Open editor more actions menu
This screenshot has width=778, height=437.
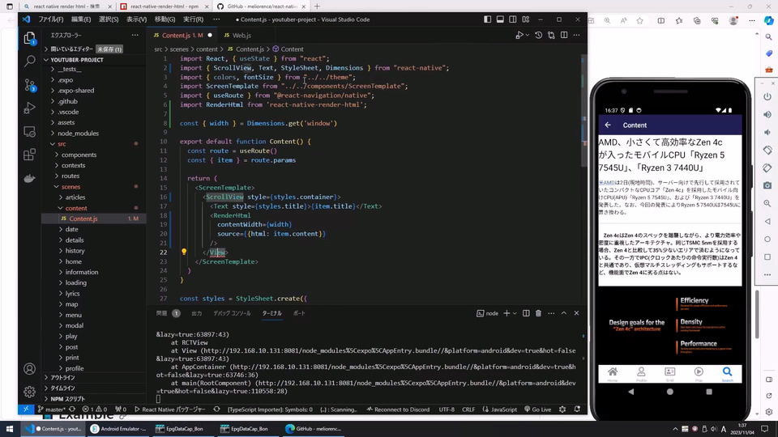(x=576, y=35)
